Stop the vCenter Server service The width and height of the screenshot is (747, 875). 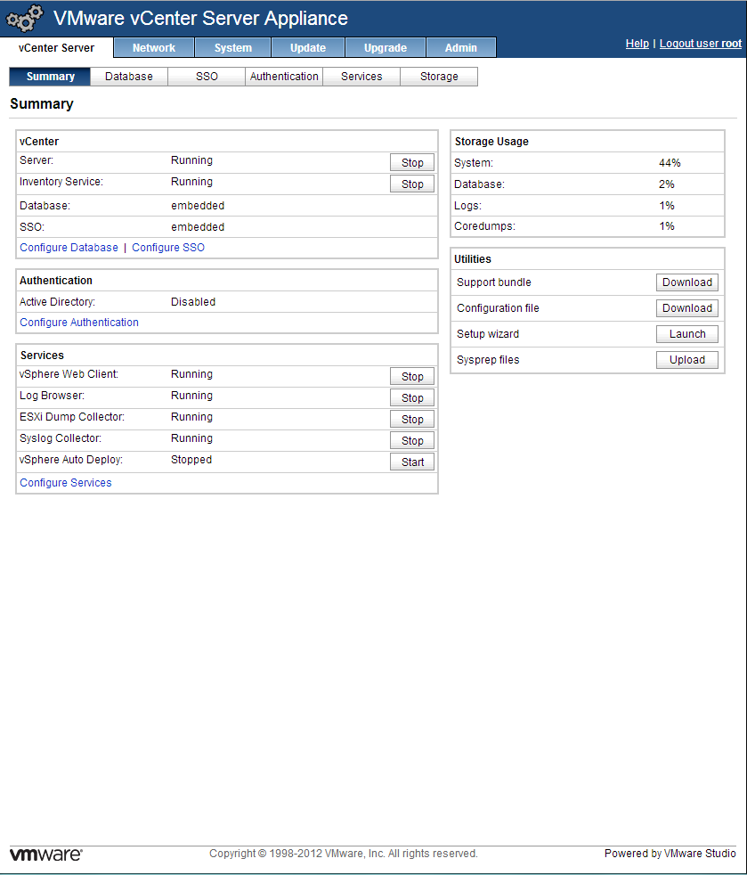[412, 163]
